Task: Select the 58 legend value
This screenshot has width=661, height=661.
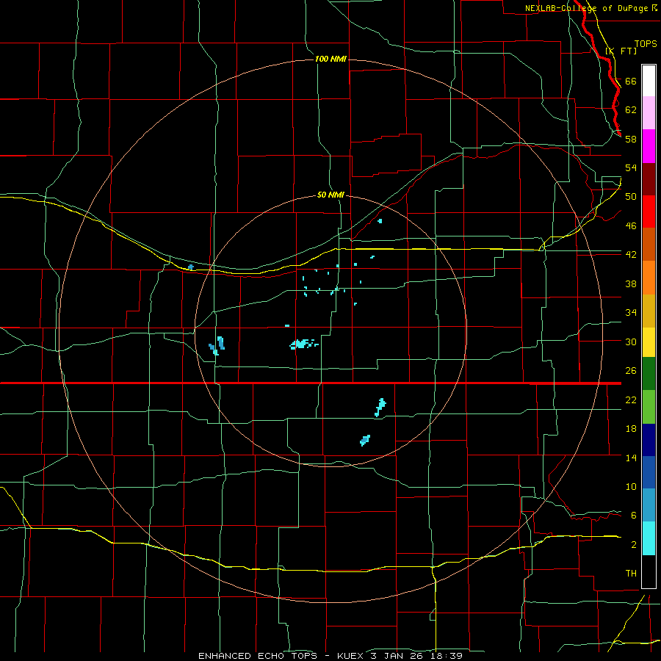Action: coord(631,139)
